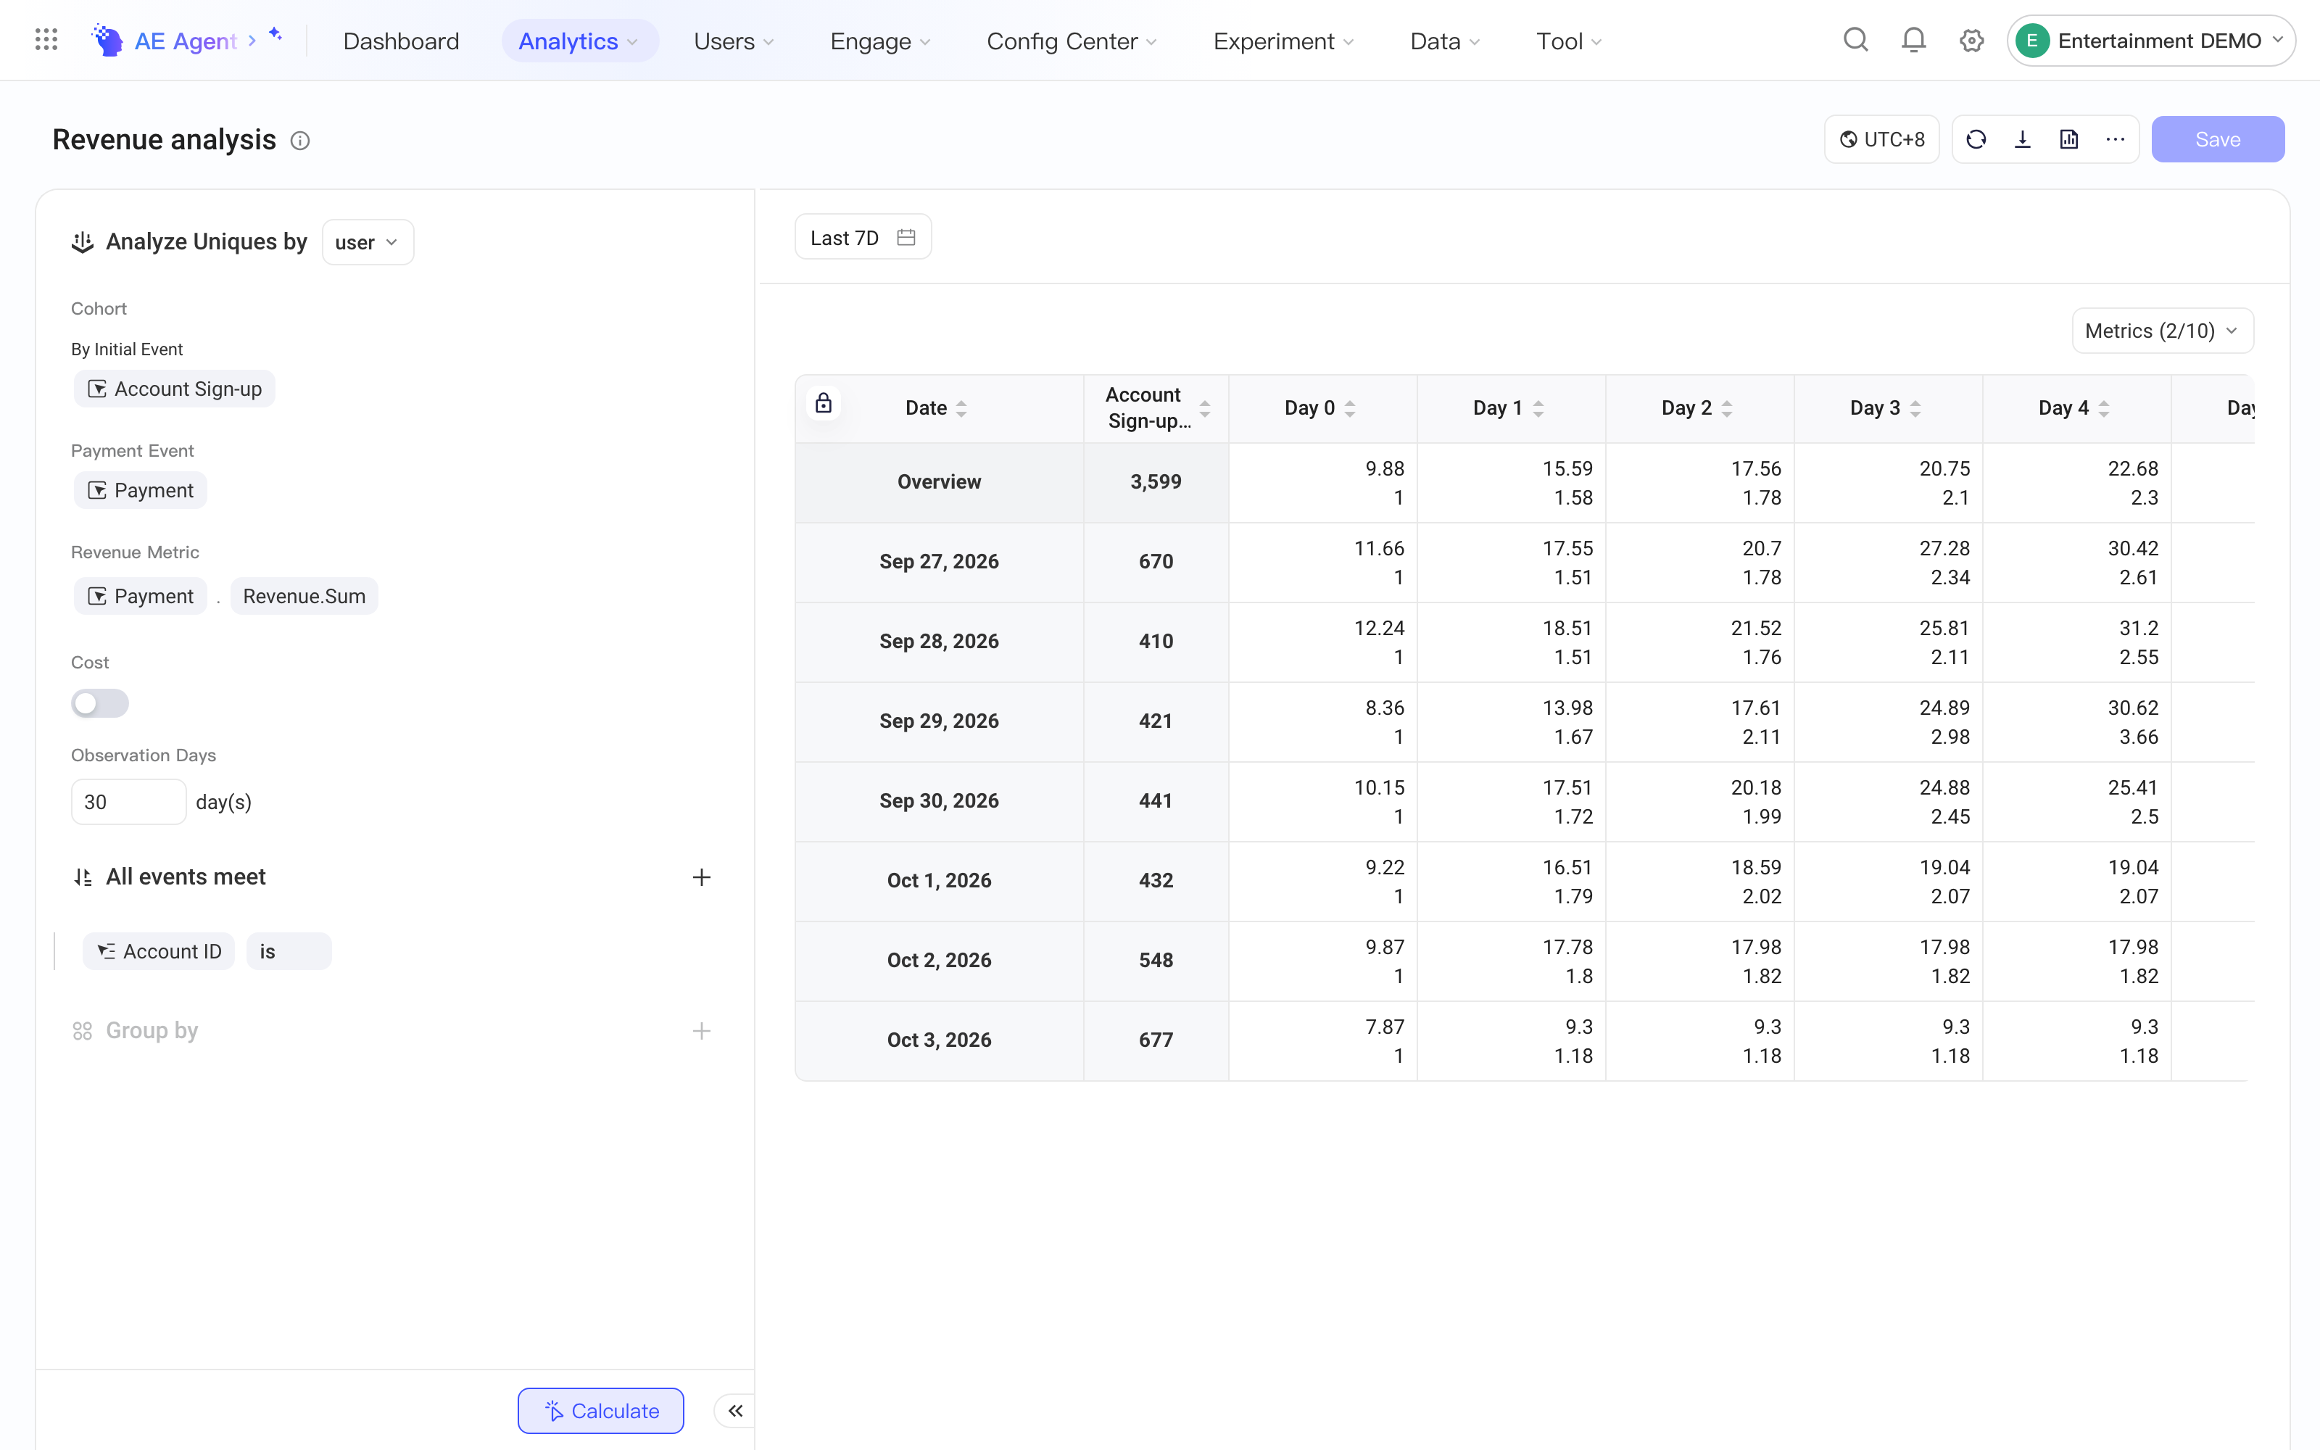Toggle the Cost switch
Screen dimensions: 2320x1450
[x=100, y=703]
